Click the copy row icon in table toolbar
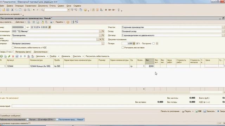Screen dimensions: 225x126 point(5,56)
